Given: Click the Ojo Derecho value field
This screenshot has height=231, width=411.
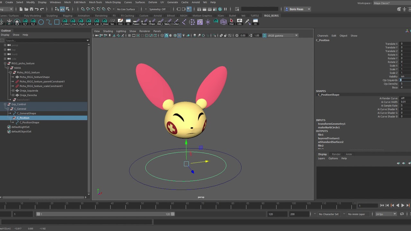Looking at the screenshot, I should coord(405,84).
